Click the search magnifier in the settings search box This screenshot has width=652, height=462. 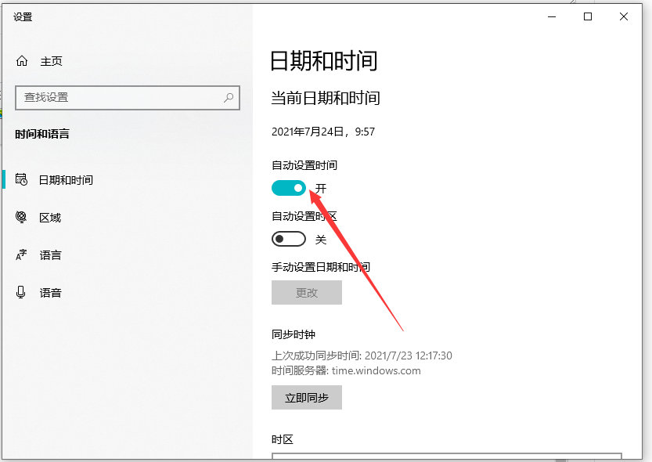[229, 98]
